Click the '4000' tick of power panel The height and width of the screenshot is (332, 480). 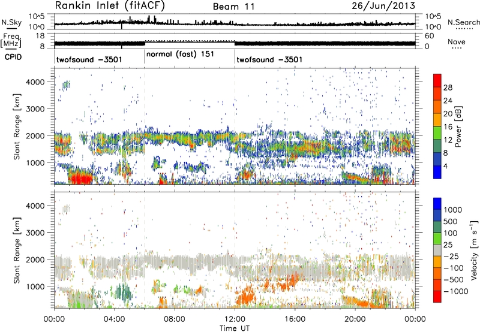point(35,82)
